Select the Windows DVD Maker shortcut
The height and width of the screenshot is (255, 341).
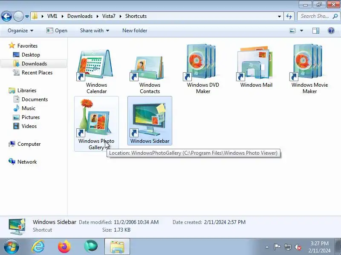point(203,69)
